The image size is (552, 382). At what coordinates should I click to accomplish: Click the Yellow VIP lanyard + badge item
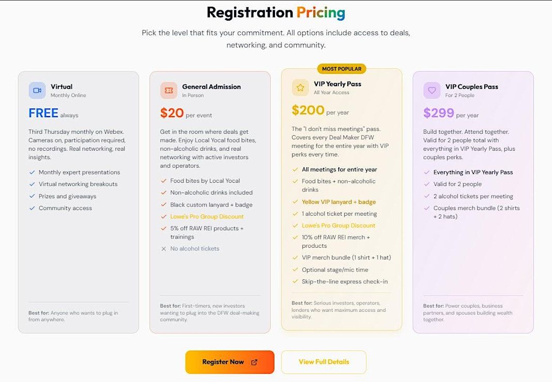point(339,202)
